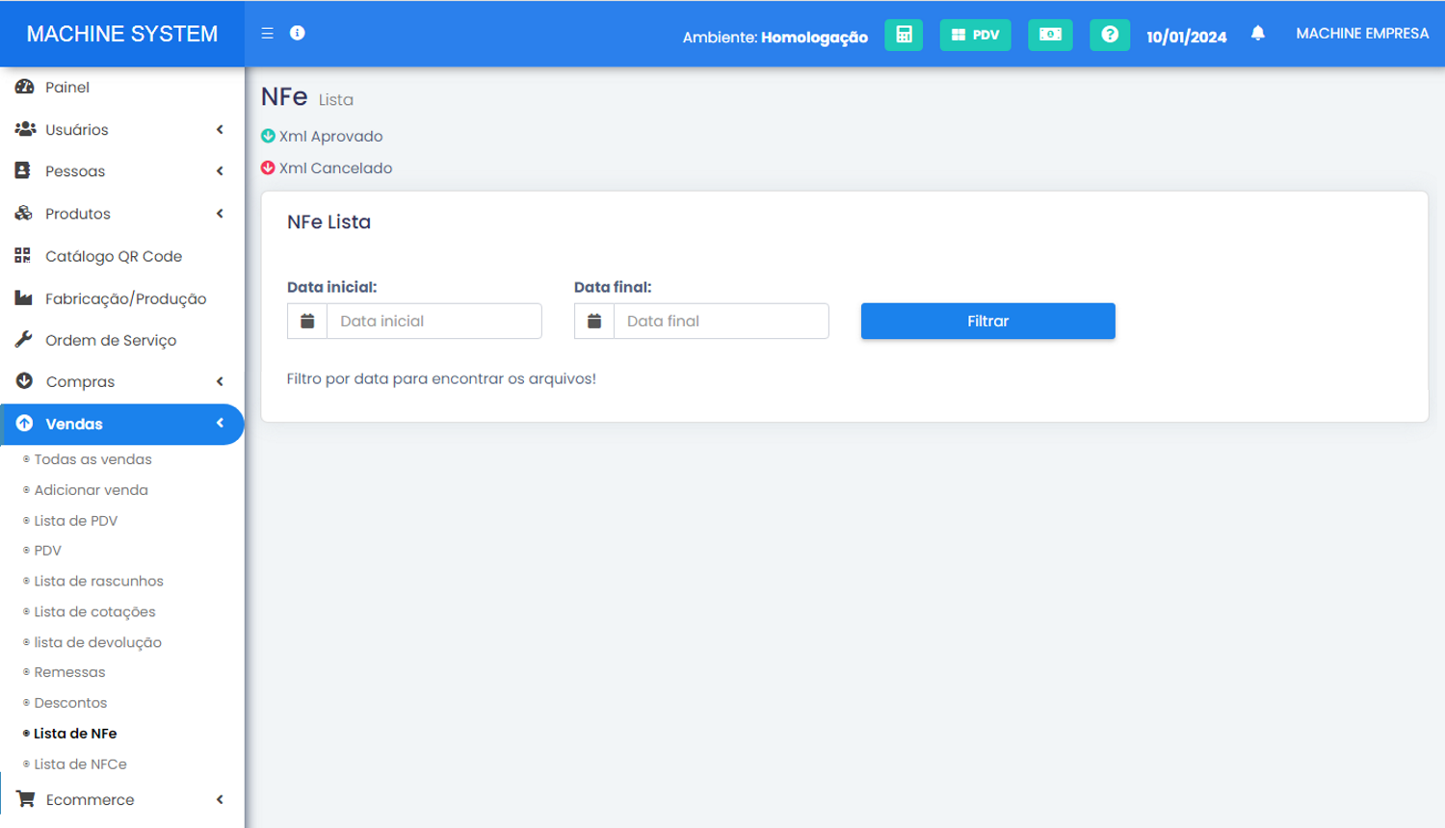Go to Todas as vendas
Screen dimensions: 1445x828
(92, 459)
